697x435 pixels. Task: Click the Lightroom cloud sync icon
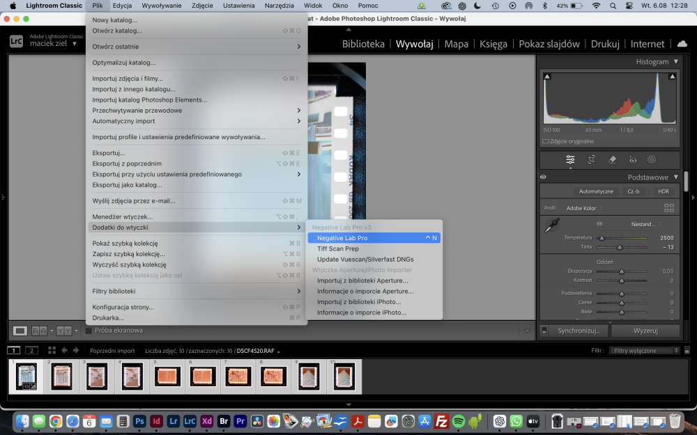pos(682,43)
